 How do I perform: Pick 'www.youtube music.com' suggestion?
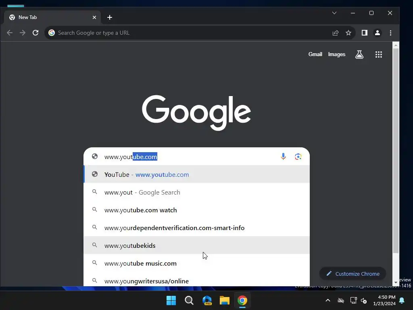(196, 263)
